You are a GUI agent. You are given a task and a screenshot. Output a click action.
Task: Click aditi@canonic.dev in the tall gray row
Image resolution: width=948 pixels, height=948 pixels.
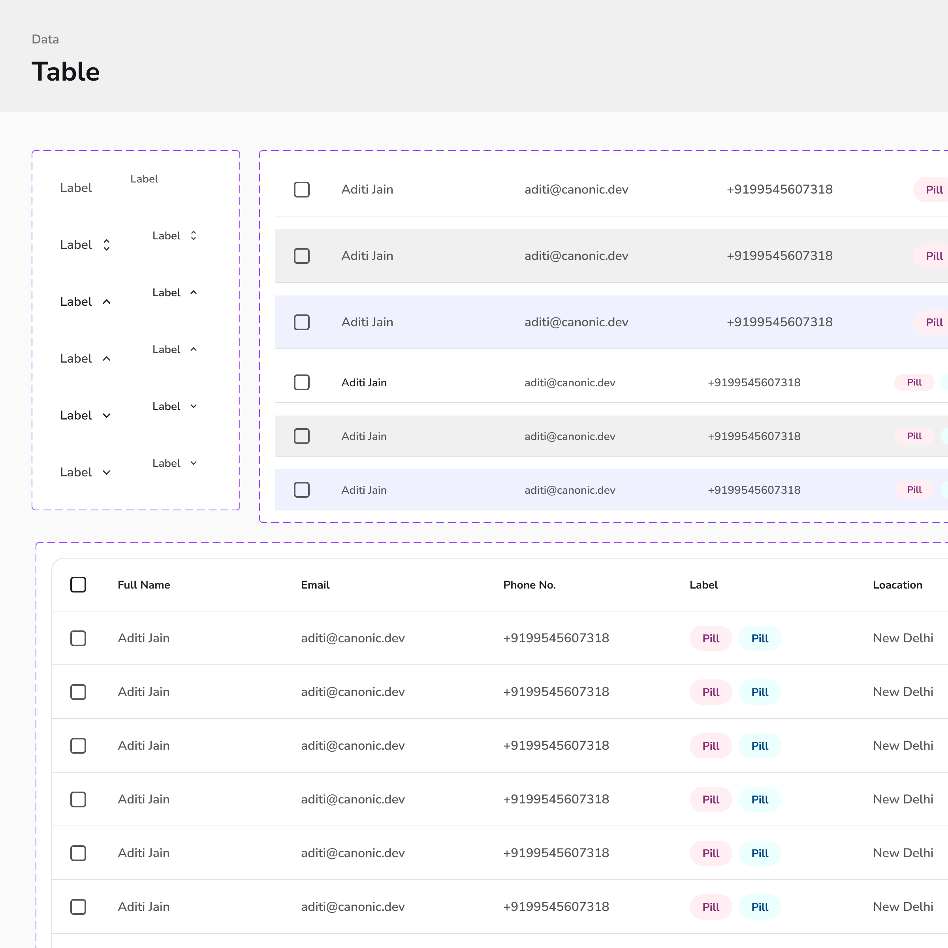tap(576, 256)
